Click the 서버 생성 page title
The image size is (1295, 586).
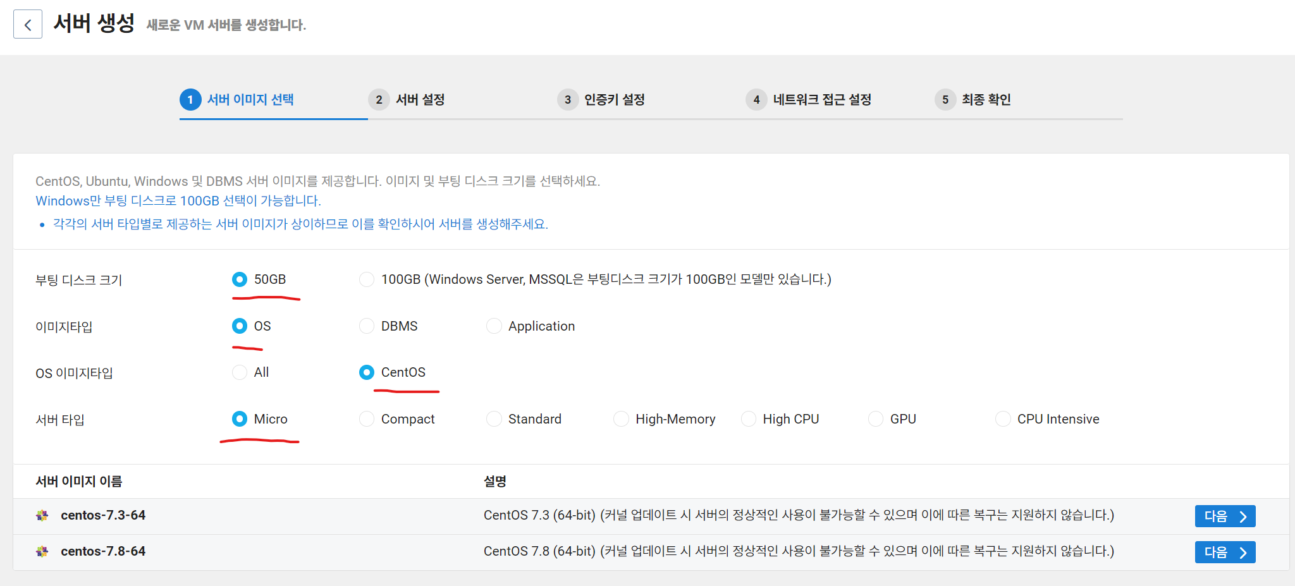pos(94,23)
